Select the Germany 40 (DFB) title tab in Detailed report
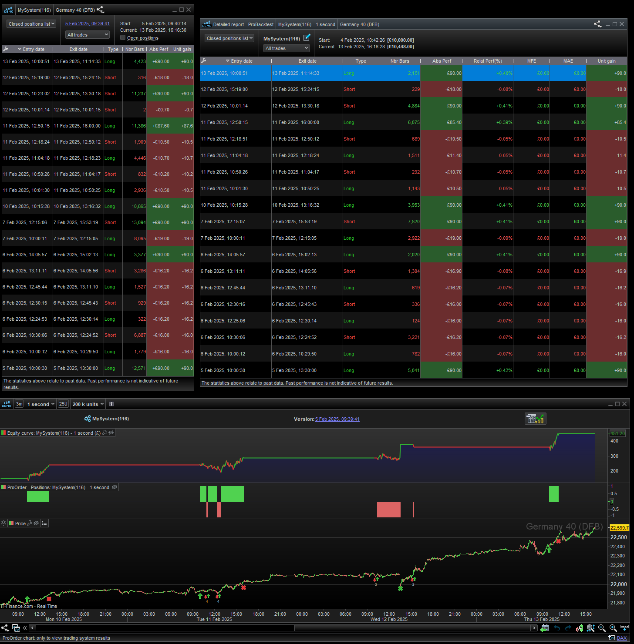This screenshot has height=644, width=634. [x=360, y=24]
